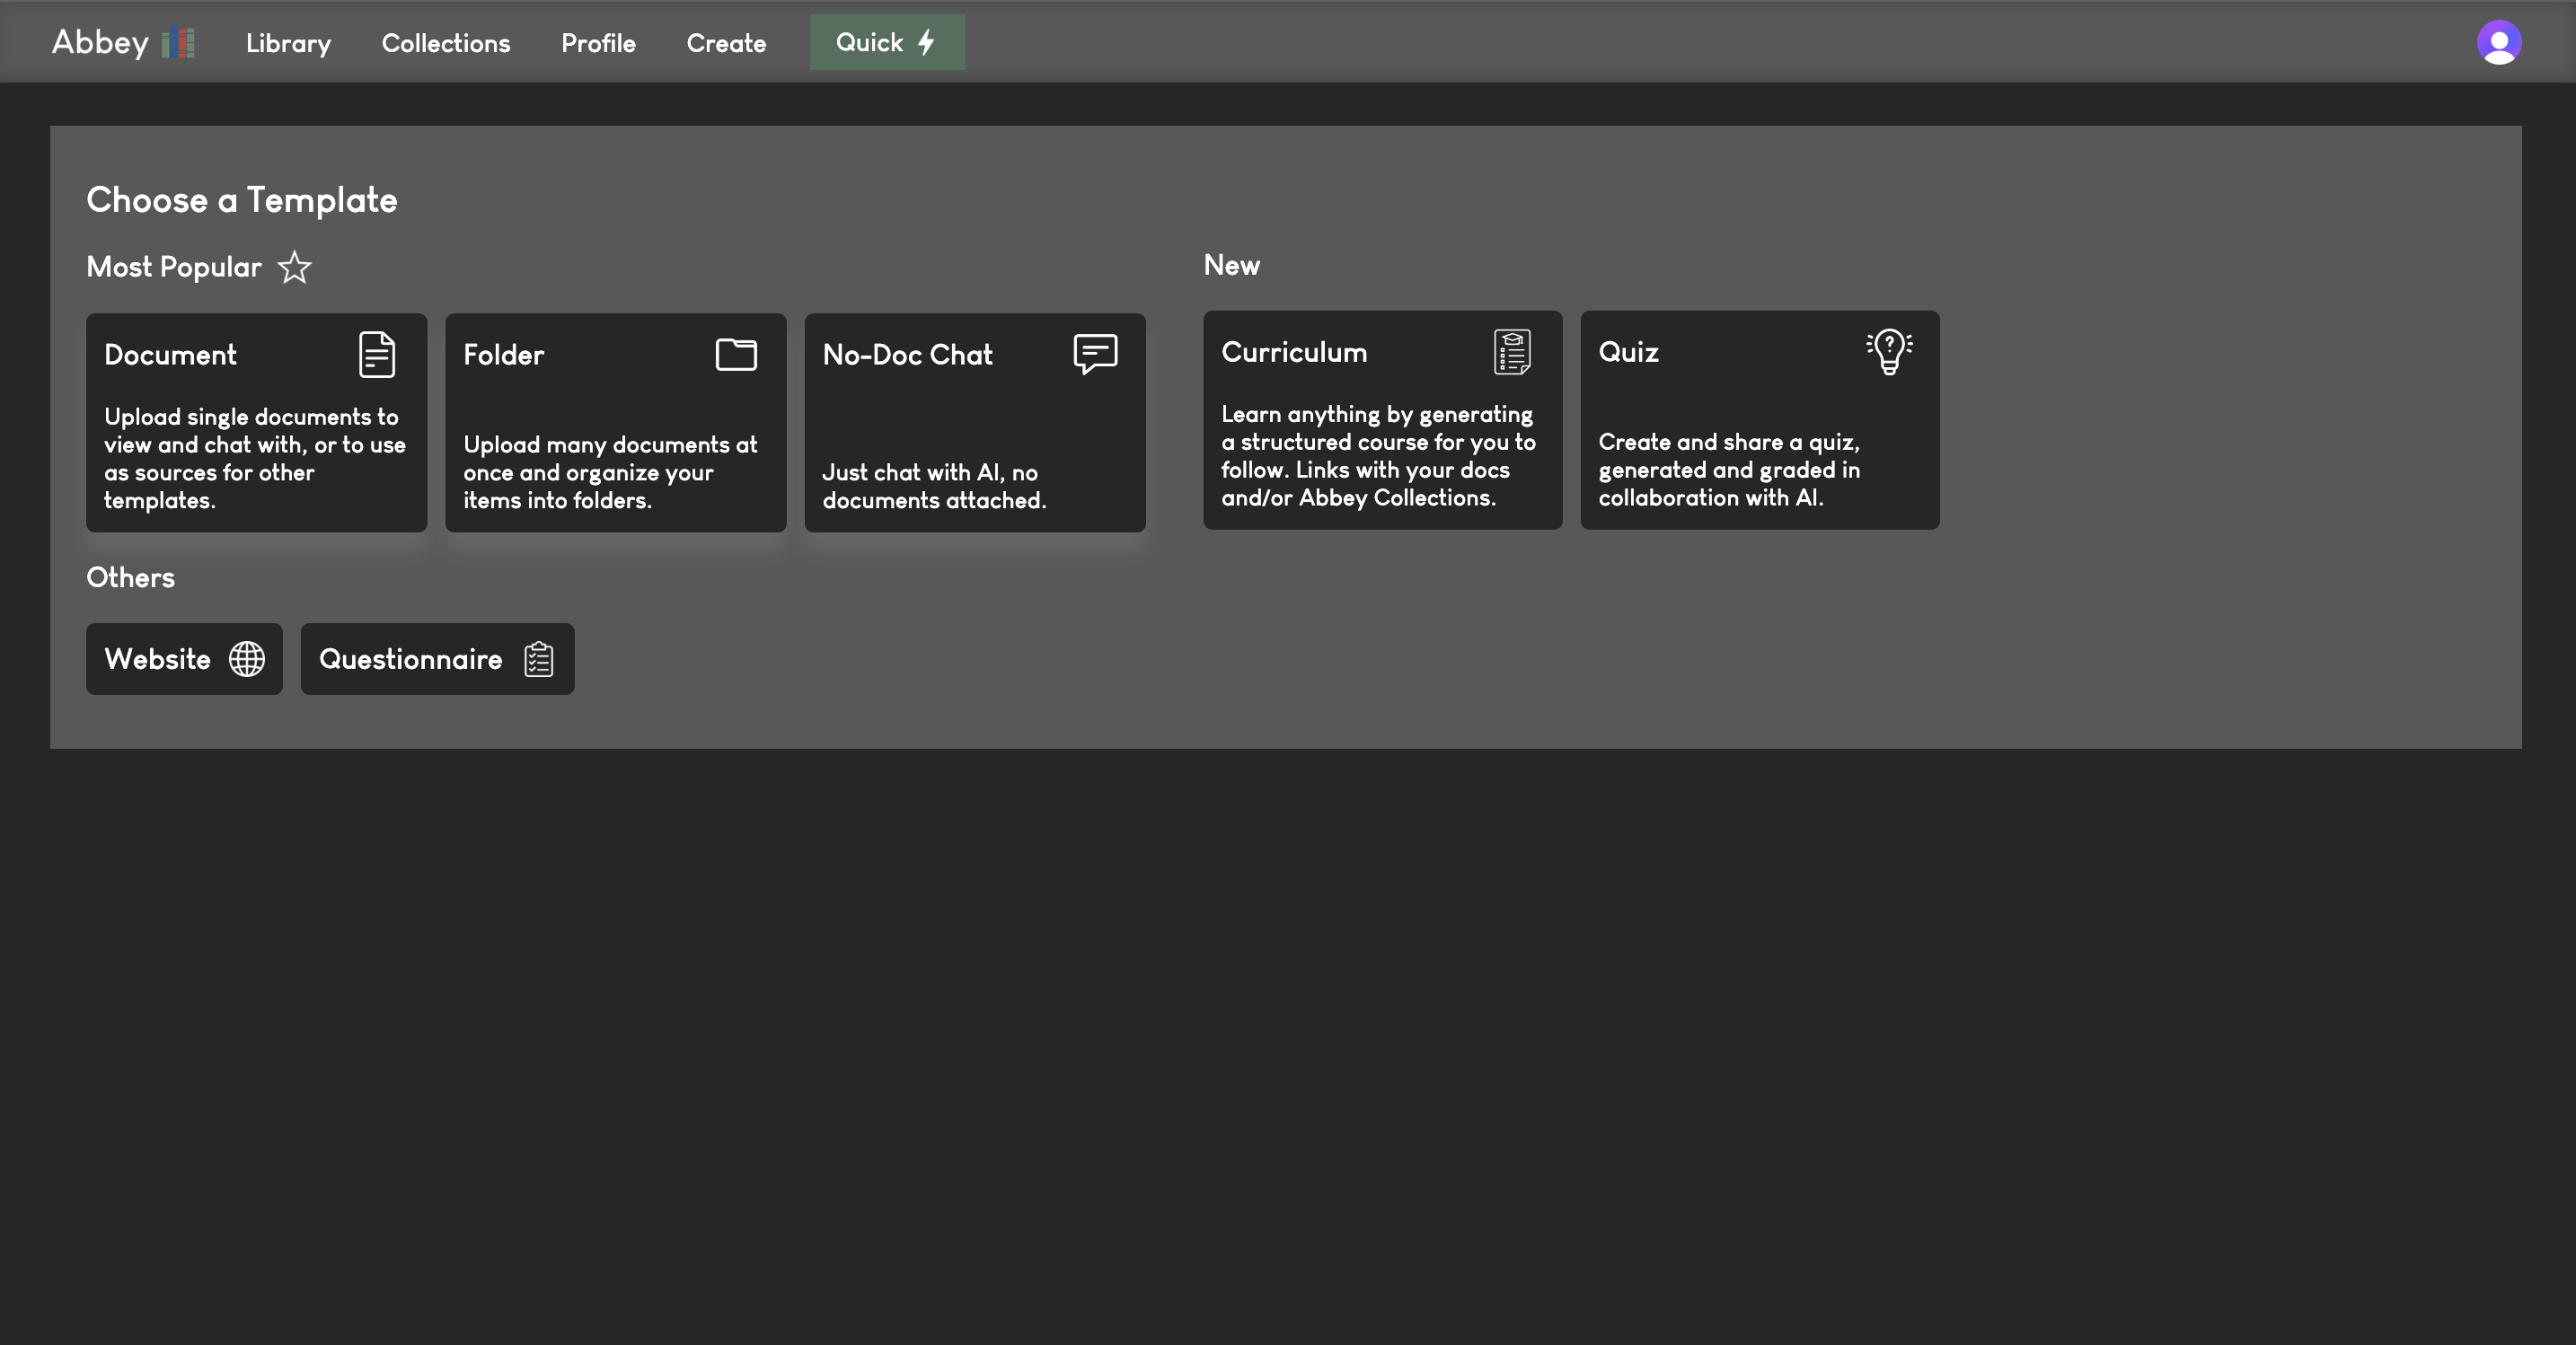Go to the Collections page
The width and height of the screenshot is (2576, 1345).
click(446, 43)
